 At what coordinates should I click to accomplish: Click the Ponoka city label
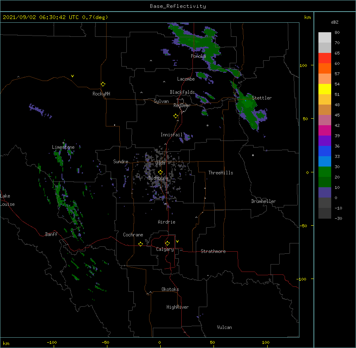tap(198, 56)
